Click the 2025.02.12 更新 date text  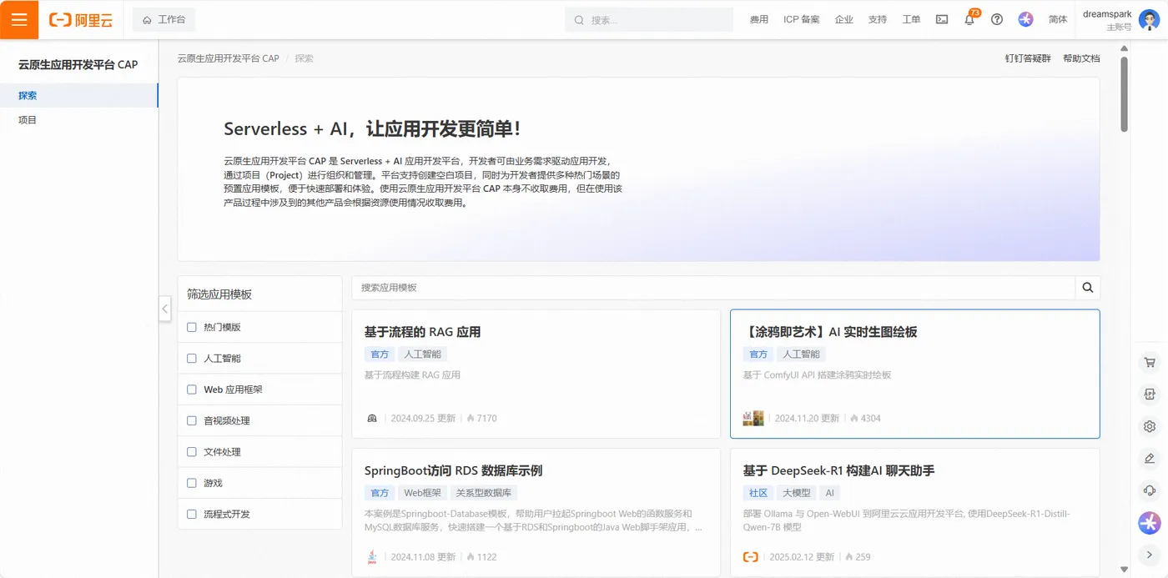click(802, 557)
